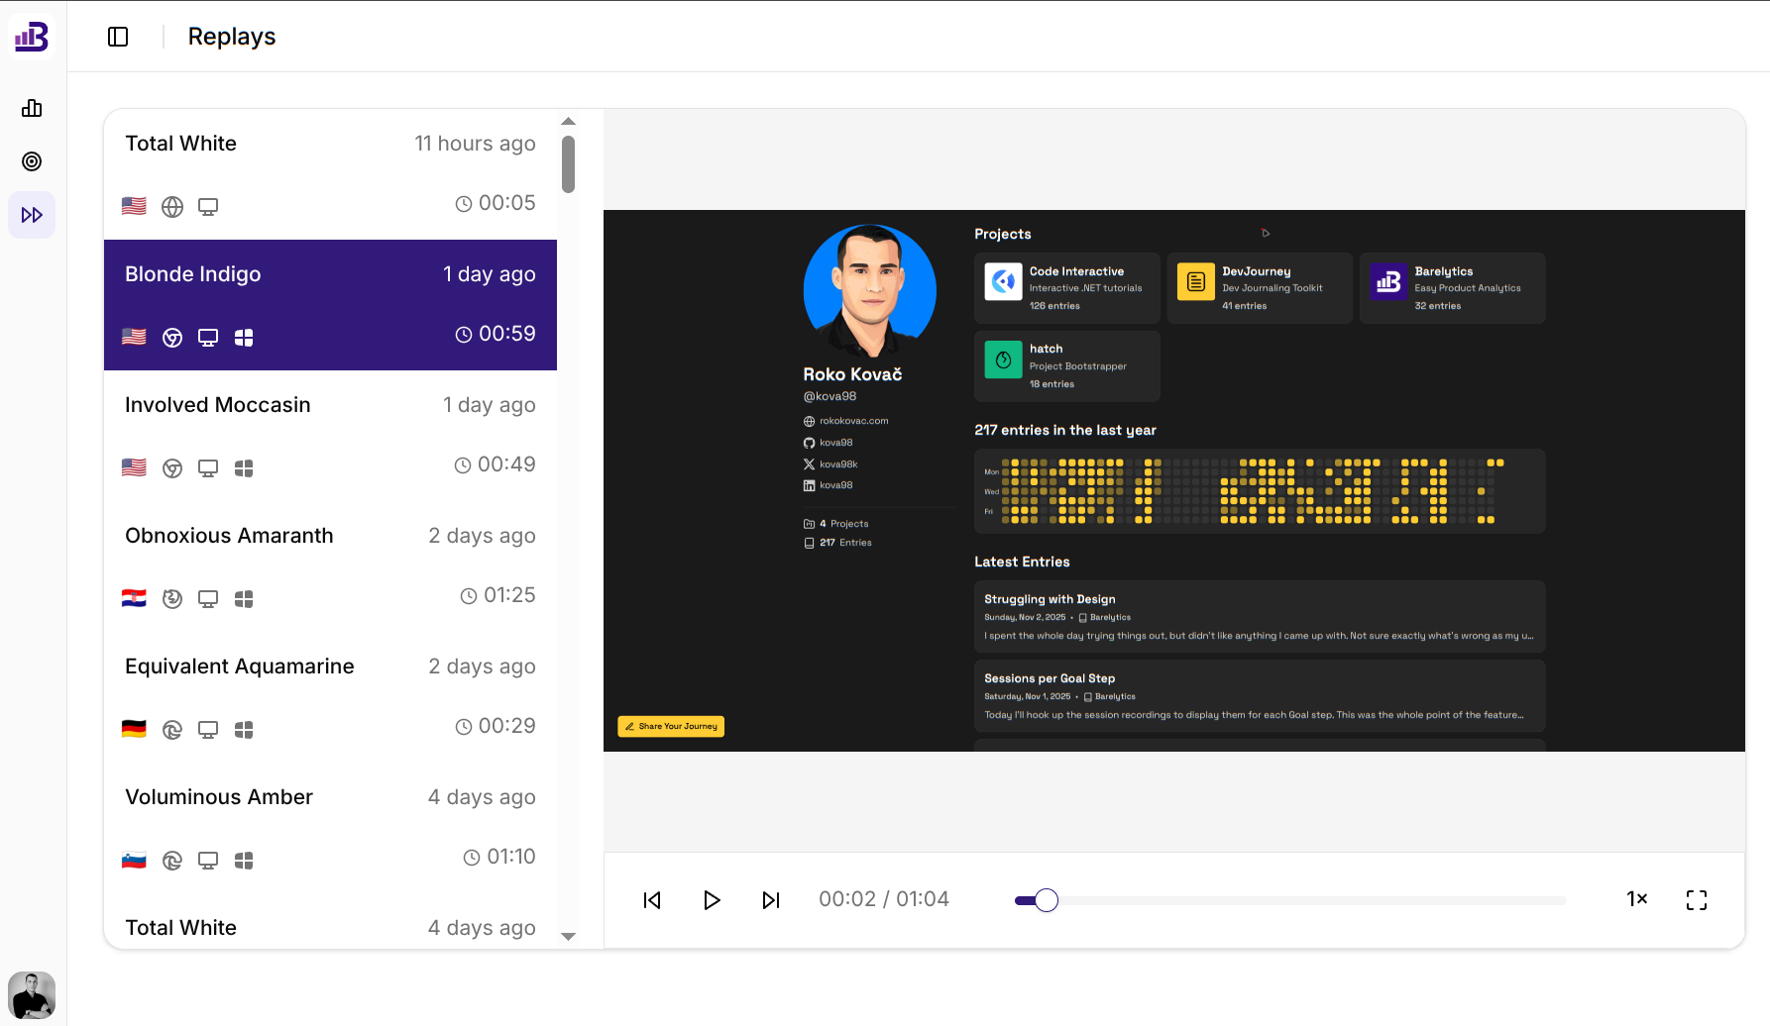
Task: Click the replay progress slider handle
Action: (1047, 900)
